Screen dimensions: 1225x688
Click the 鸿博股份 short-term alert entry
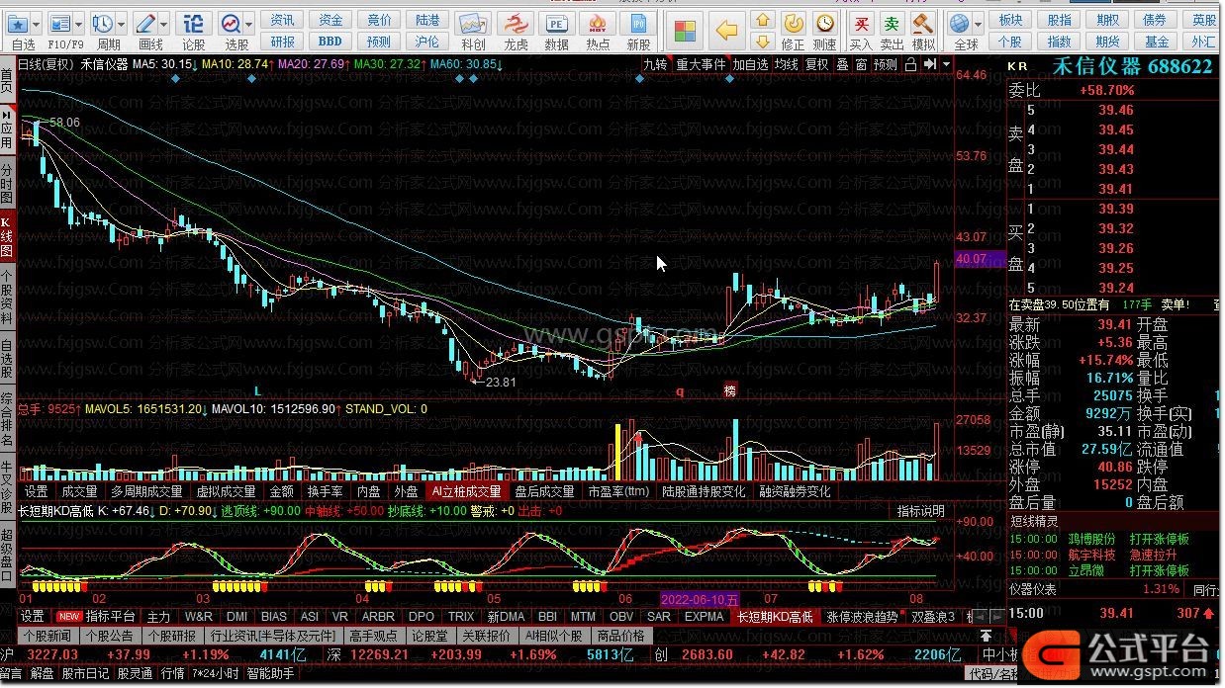point(1091,539)
